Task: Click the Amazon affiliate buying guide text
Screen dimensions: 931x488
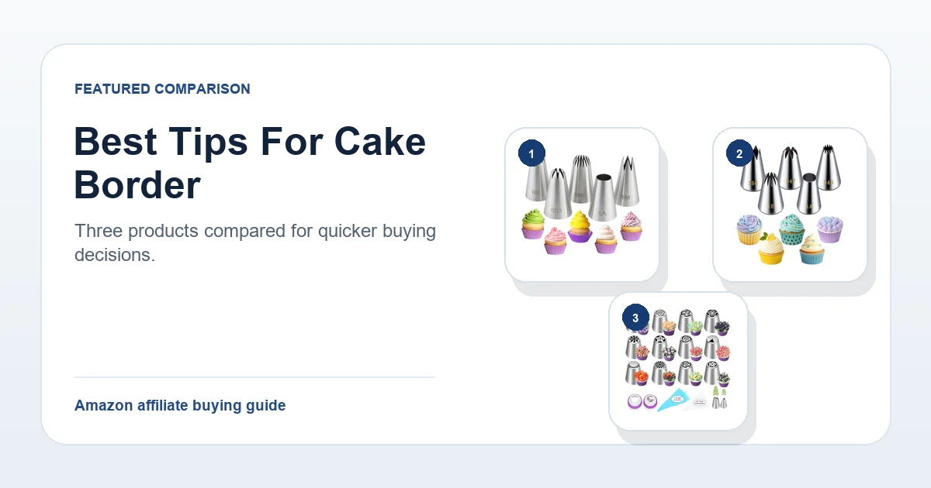Action: coord(180,405)
